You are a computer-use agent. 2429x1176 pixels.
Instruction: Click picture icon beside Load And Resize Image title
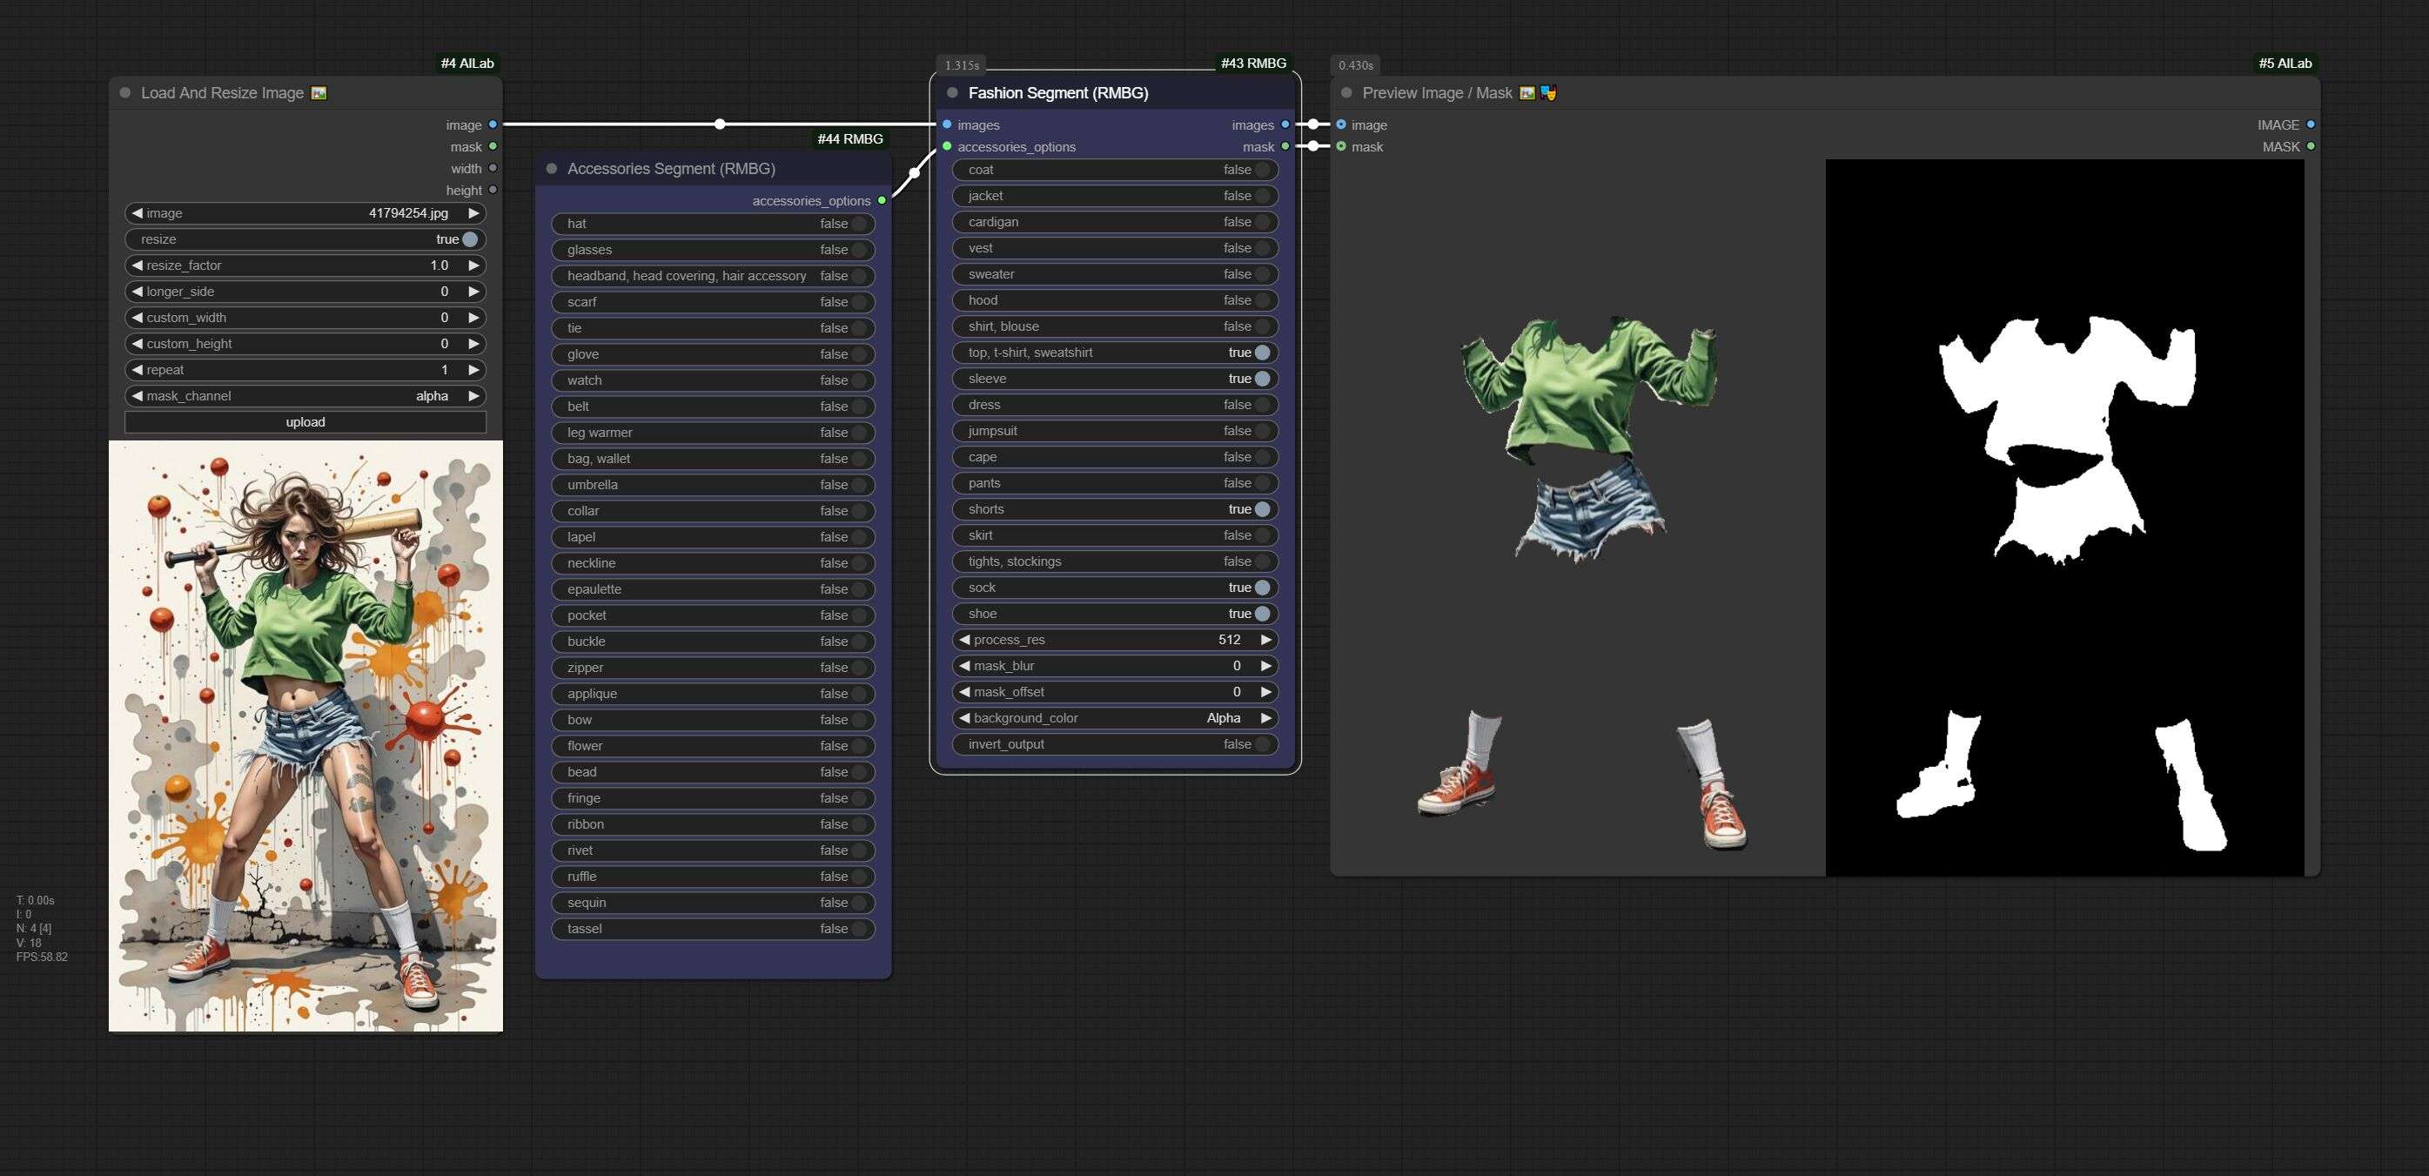coord(319,92)
